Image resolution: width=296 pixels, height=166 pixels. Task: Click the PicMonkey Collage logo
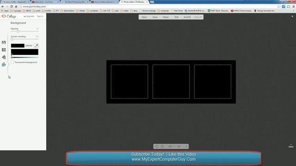tap(9, 17)
